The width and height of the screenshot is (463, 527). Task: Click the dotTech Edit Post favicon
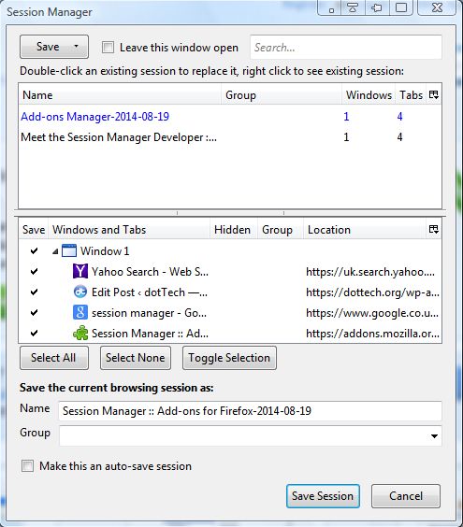80,292
